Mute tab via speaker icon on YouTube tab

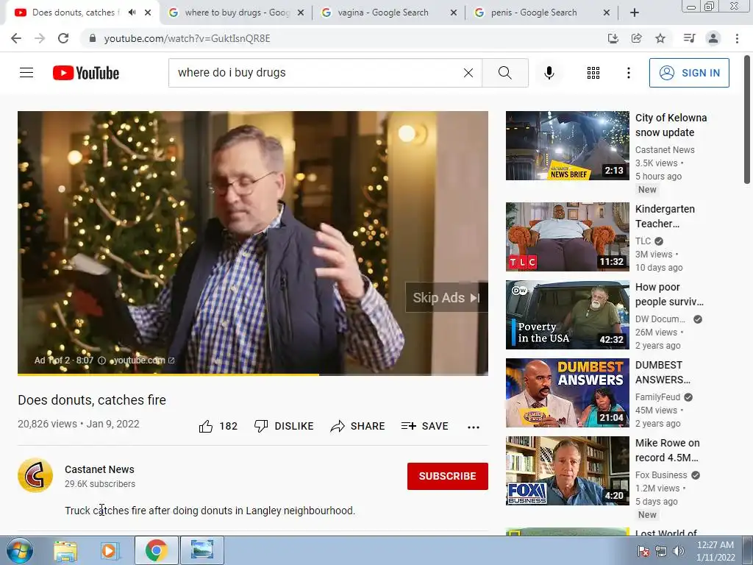click(x=132, y=13)
